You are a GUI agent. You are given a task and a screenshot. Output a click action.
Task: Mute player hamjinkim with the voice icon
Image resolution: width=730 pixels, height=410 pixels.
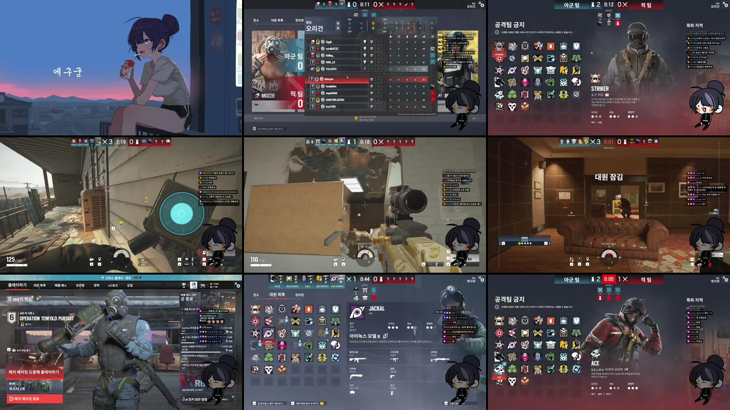(x=379, y=87)
